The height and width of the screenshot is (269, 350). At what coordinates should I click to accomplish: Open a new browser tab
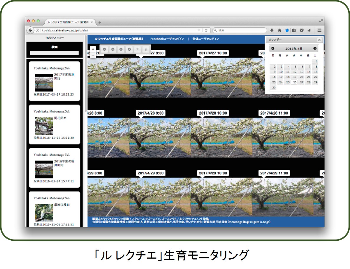pyautogui.click(x=99, y=22)
